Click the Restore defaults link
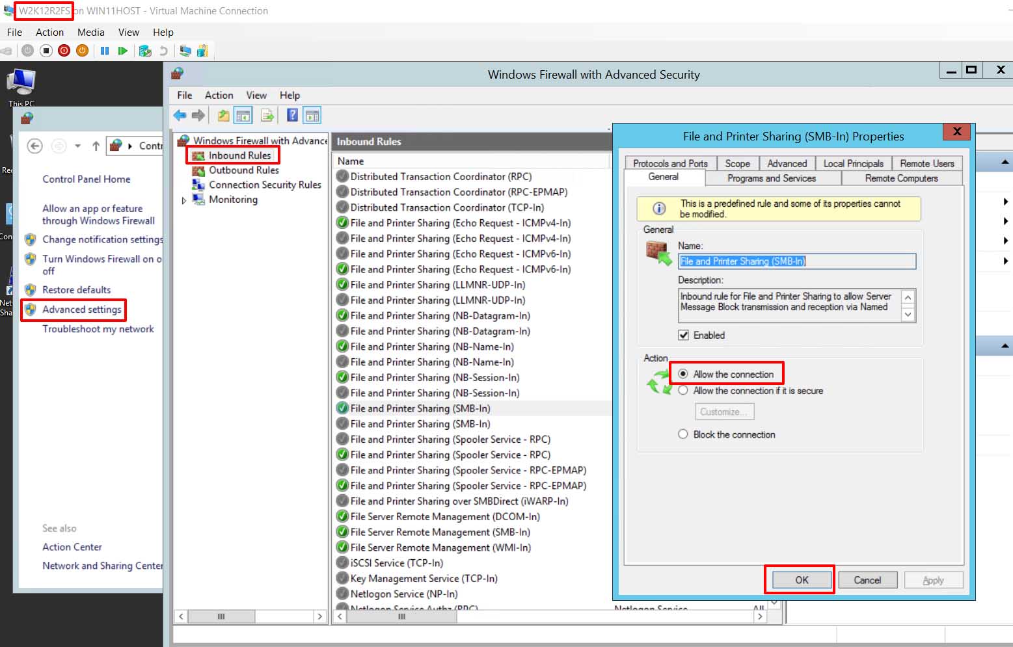The width and height of the screenshot is (1013, 647). tap(77, 290)
